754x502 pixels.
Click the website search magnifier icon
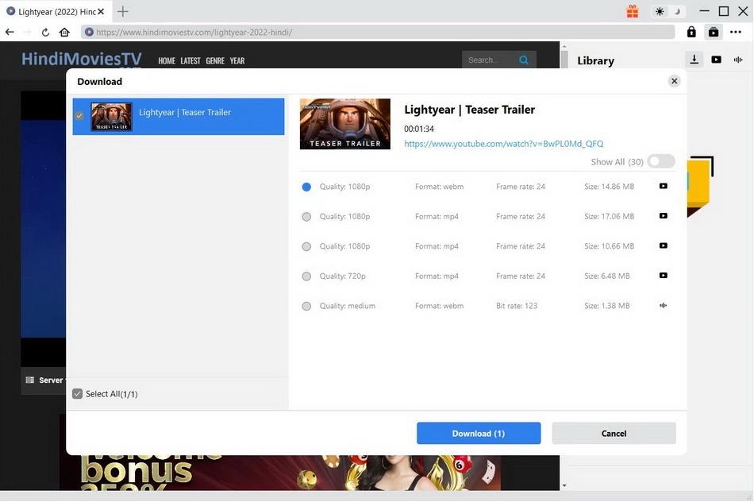point(524,60)
